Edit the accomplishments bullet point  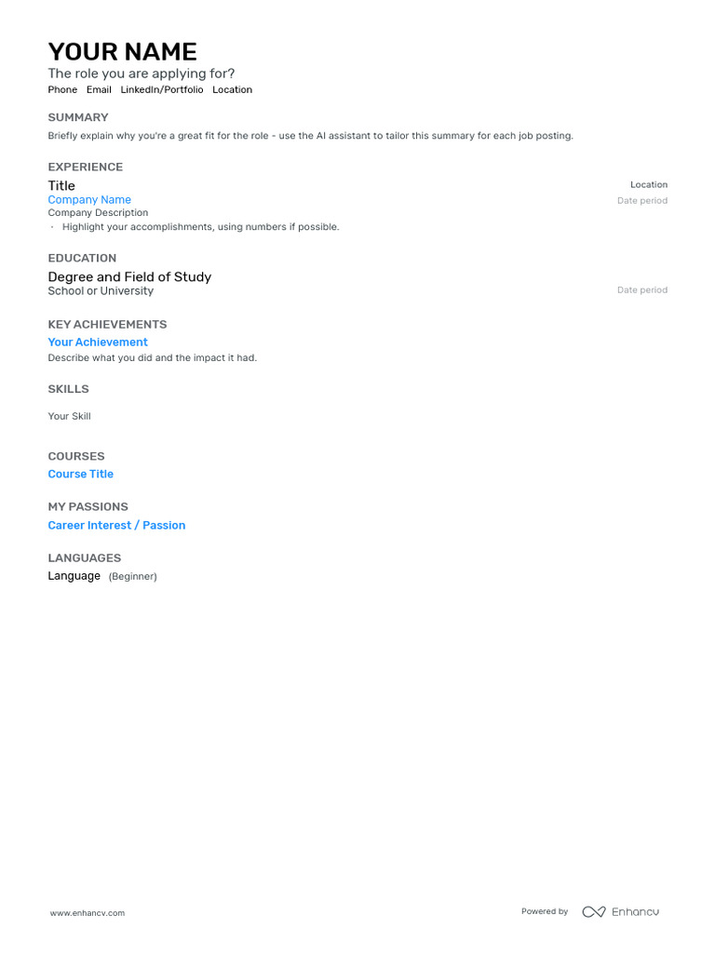click(201, 227)
